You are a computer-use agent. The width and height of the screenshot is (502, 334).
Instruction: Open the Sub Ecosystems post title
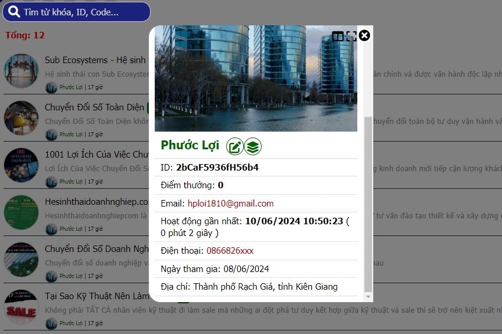94,60
